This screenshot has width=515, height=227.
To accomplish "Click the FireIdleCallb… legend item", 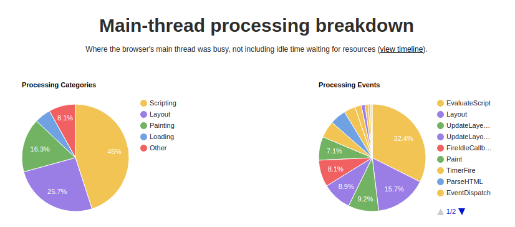I will click(464, 148).
